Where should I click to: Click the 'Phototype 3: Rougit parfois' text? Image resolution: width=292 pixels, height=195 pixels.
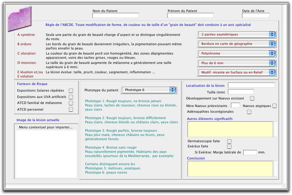point(121,131)
